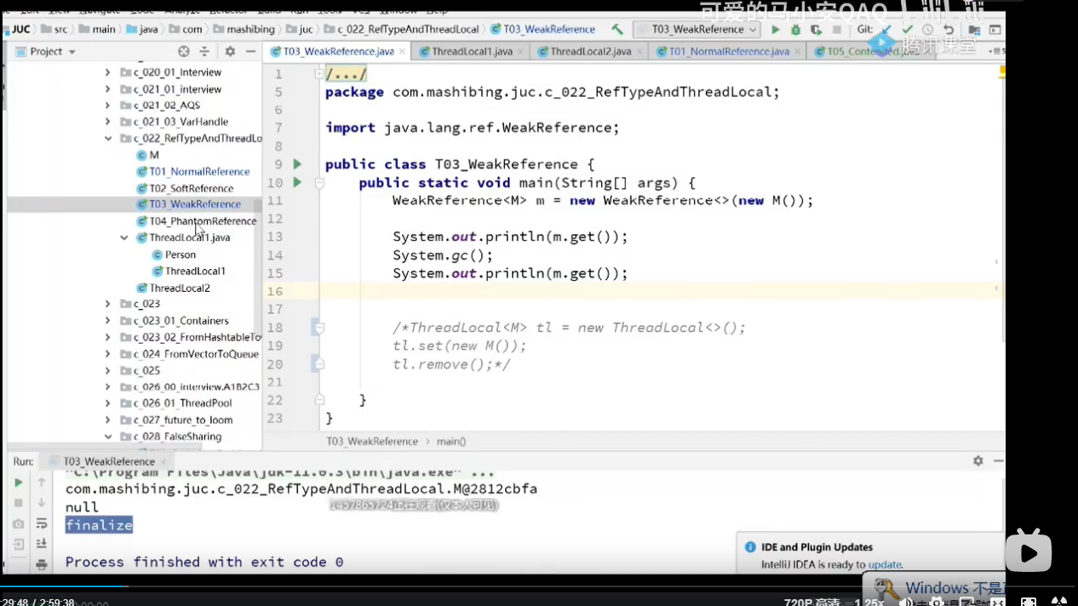This screenshot has height=606, width=1078.
Task: Click the T03_WeakReference breadcrumb below editor
Action: point(372,442)
